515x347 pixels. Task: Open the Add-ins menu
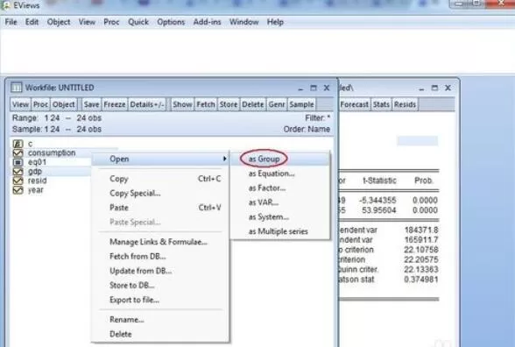[x=207, y=22]
